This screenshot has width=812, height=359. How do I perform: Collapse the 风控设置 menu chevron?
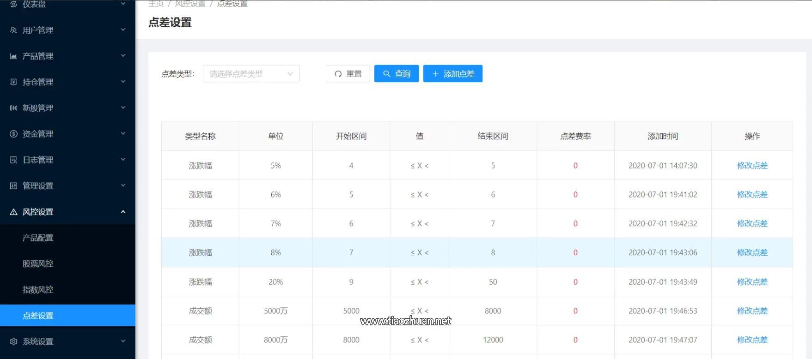(123, 212)
